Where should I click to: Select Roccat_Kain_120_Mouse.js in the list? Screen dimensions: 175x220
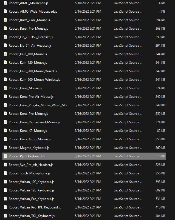coord(28,63)
